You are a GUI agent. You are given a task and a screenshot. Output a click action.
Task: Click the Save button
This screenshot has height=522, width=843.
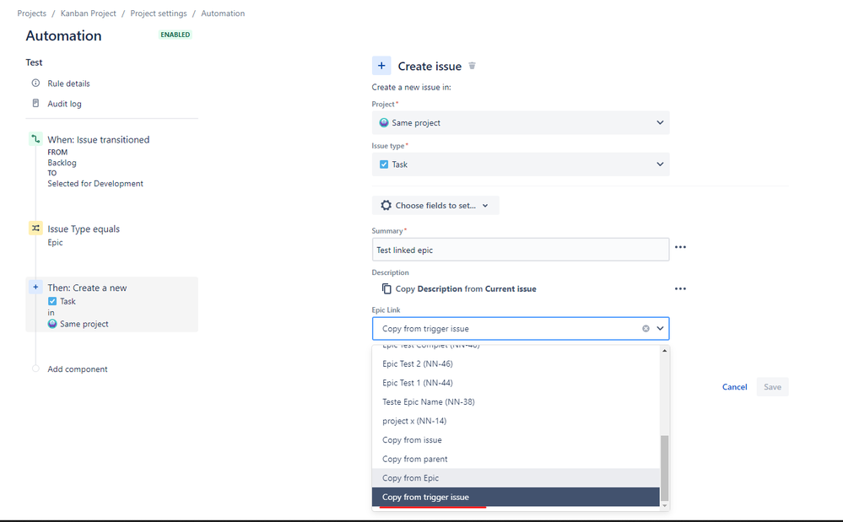pyautogui.click(x=773, y=387)
